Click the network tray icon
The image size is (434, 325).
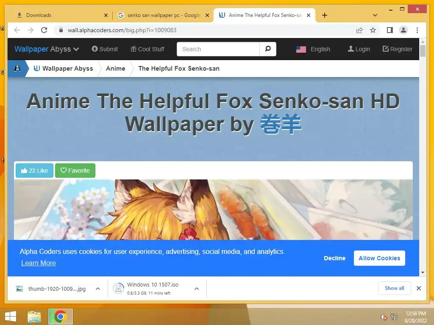[394, 317]
